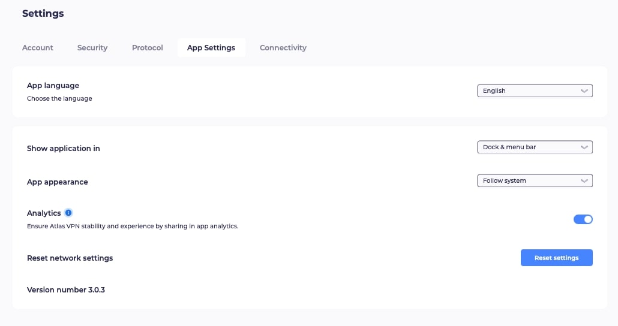618x326 pixels.
Task: Go to the Protocol tab
Action: (148, 47)
